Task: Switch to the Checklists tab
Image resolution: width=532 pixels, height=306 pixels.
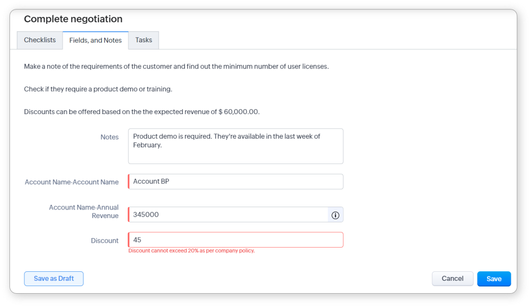Action: (x=40, y=40)
